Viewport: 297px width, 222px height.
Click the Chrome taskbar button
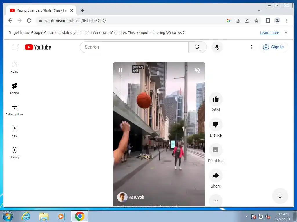(80, 216)
